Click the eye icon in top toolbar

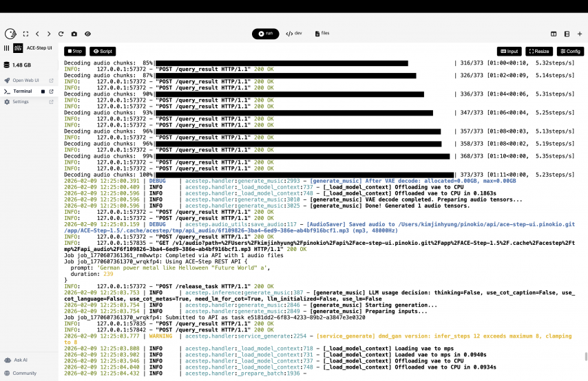tap(87, 33)
